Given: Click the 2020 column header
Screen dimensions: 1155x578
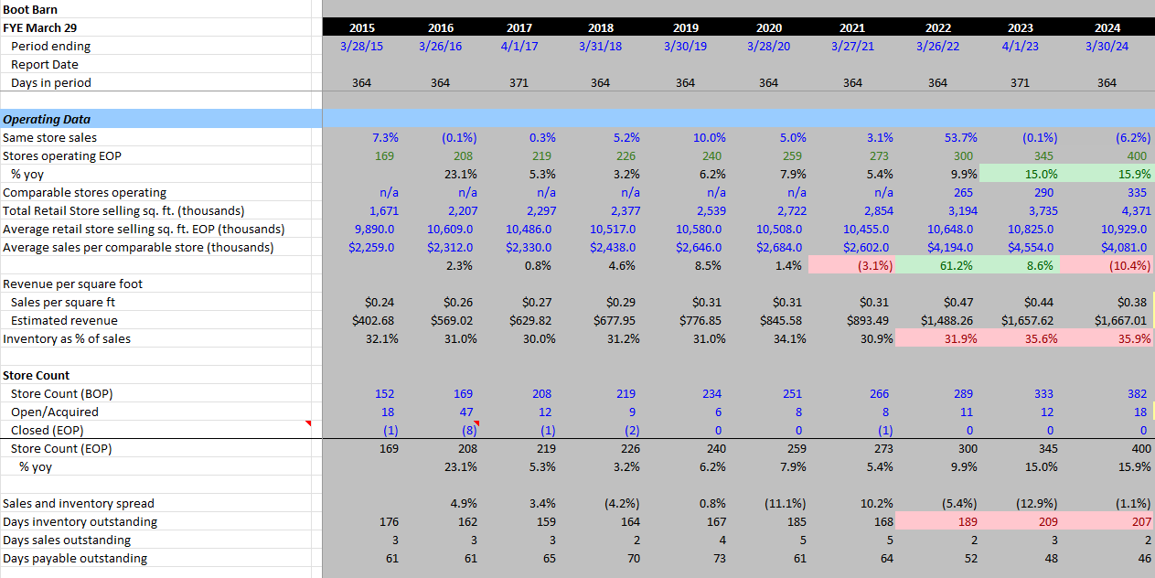Looking at the screenshot, I should tap(769, 27).
